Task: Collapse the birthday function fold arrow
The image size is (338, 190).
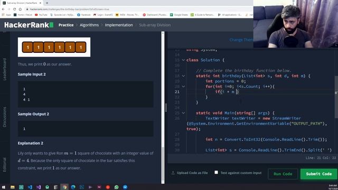Action: 183,76
